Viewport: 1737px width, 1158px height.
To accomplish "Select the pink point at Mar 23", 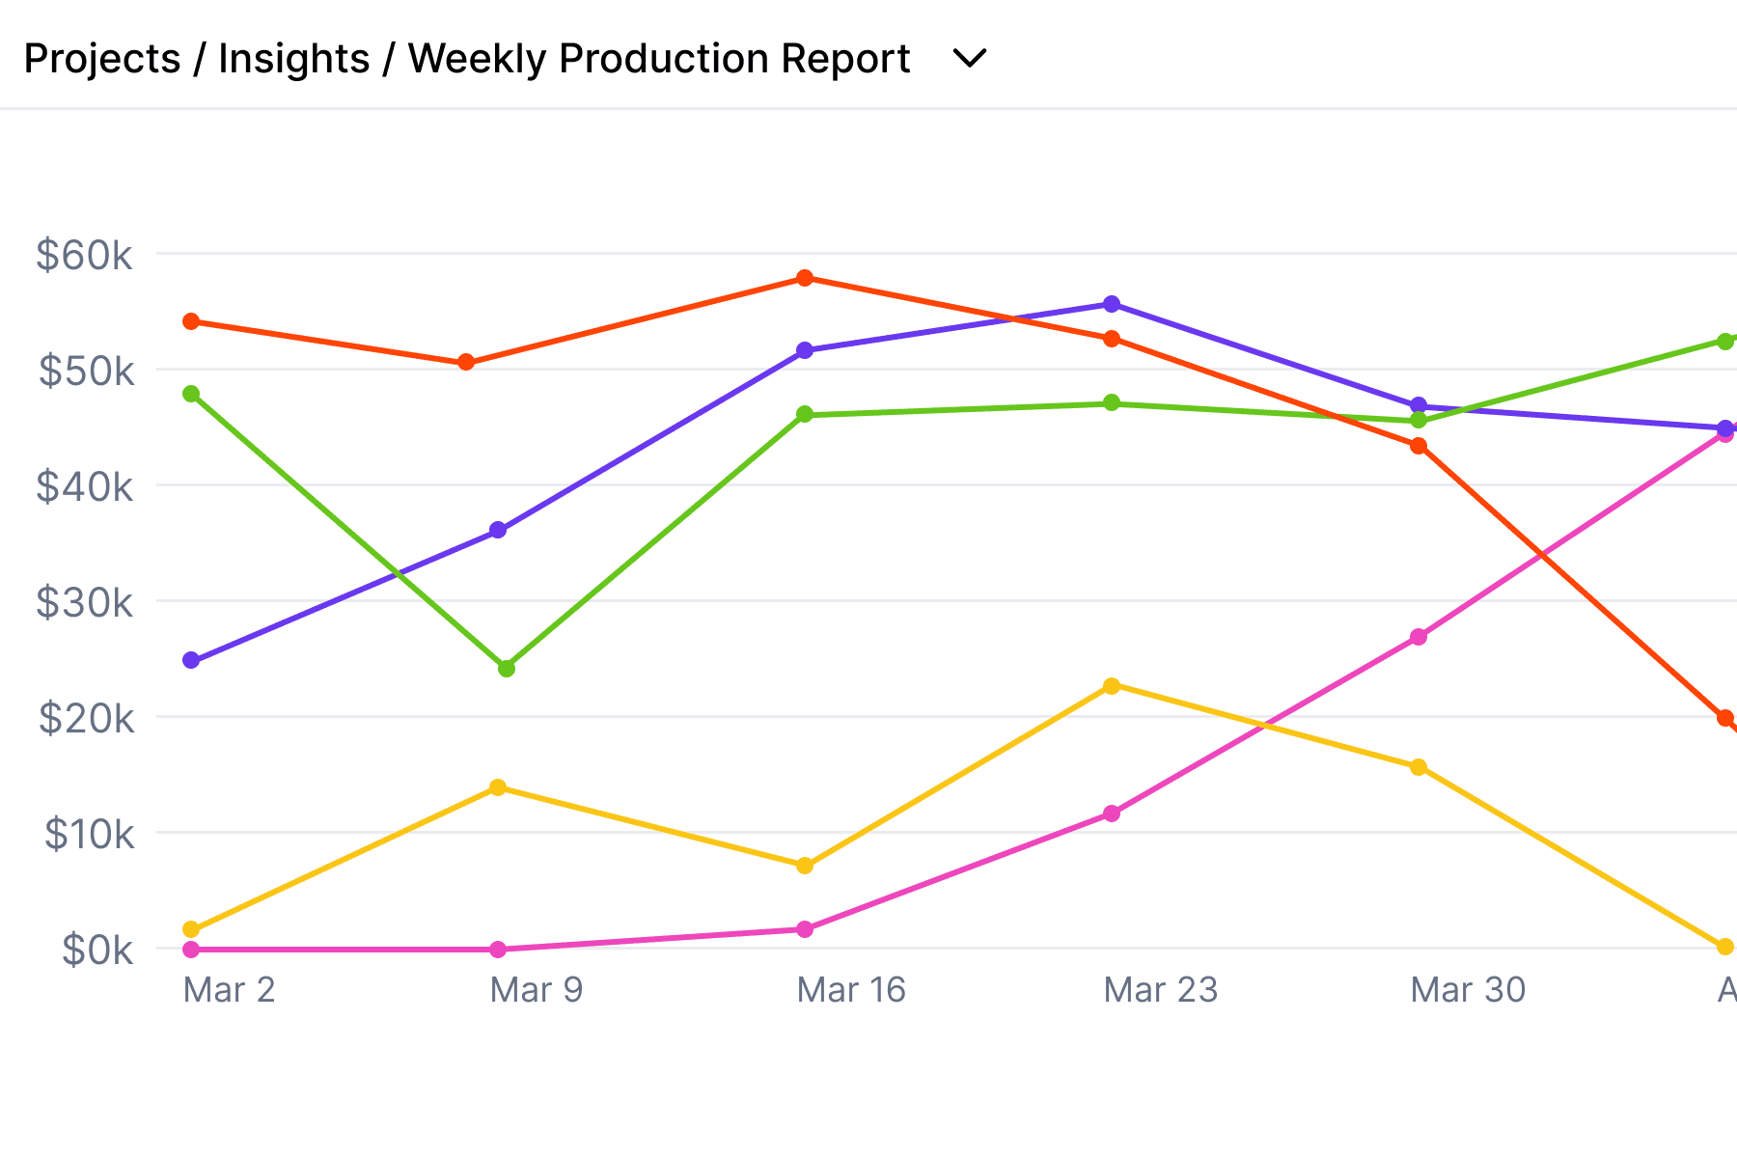I will tap(1112, 813).
